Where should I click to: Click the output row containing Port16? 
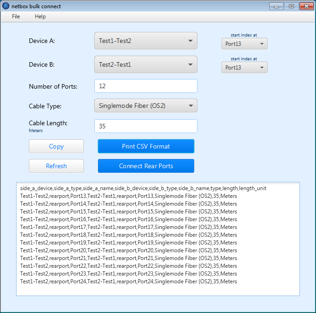[128, 219]
